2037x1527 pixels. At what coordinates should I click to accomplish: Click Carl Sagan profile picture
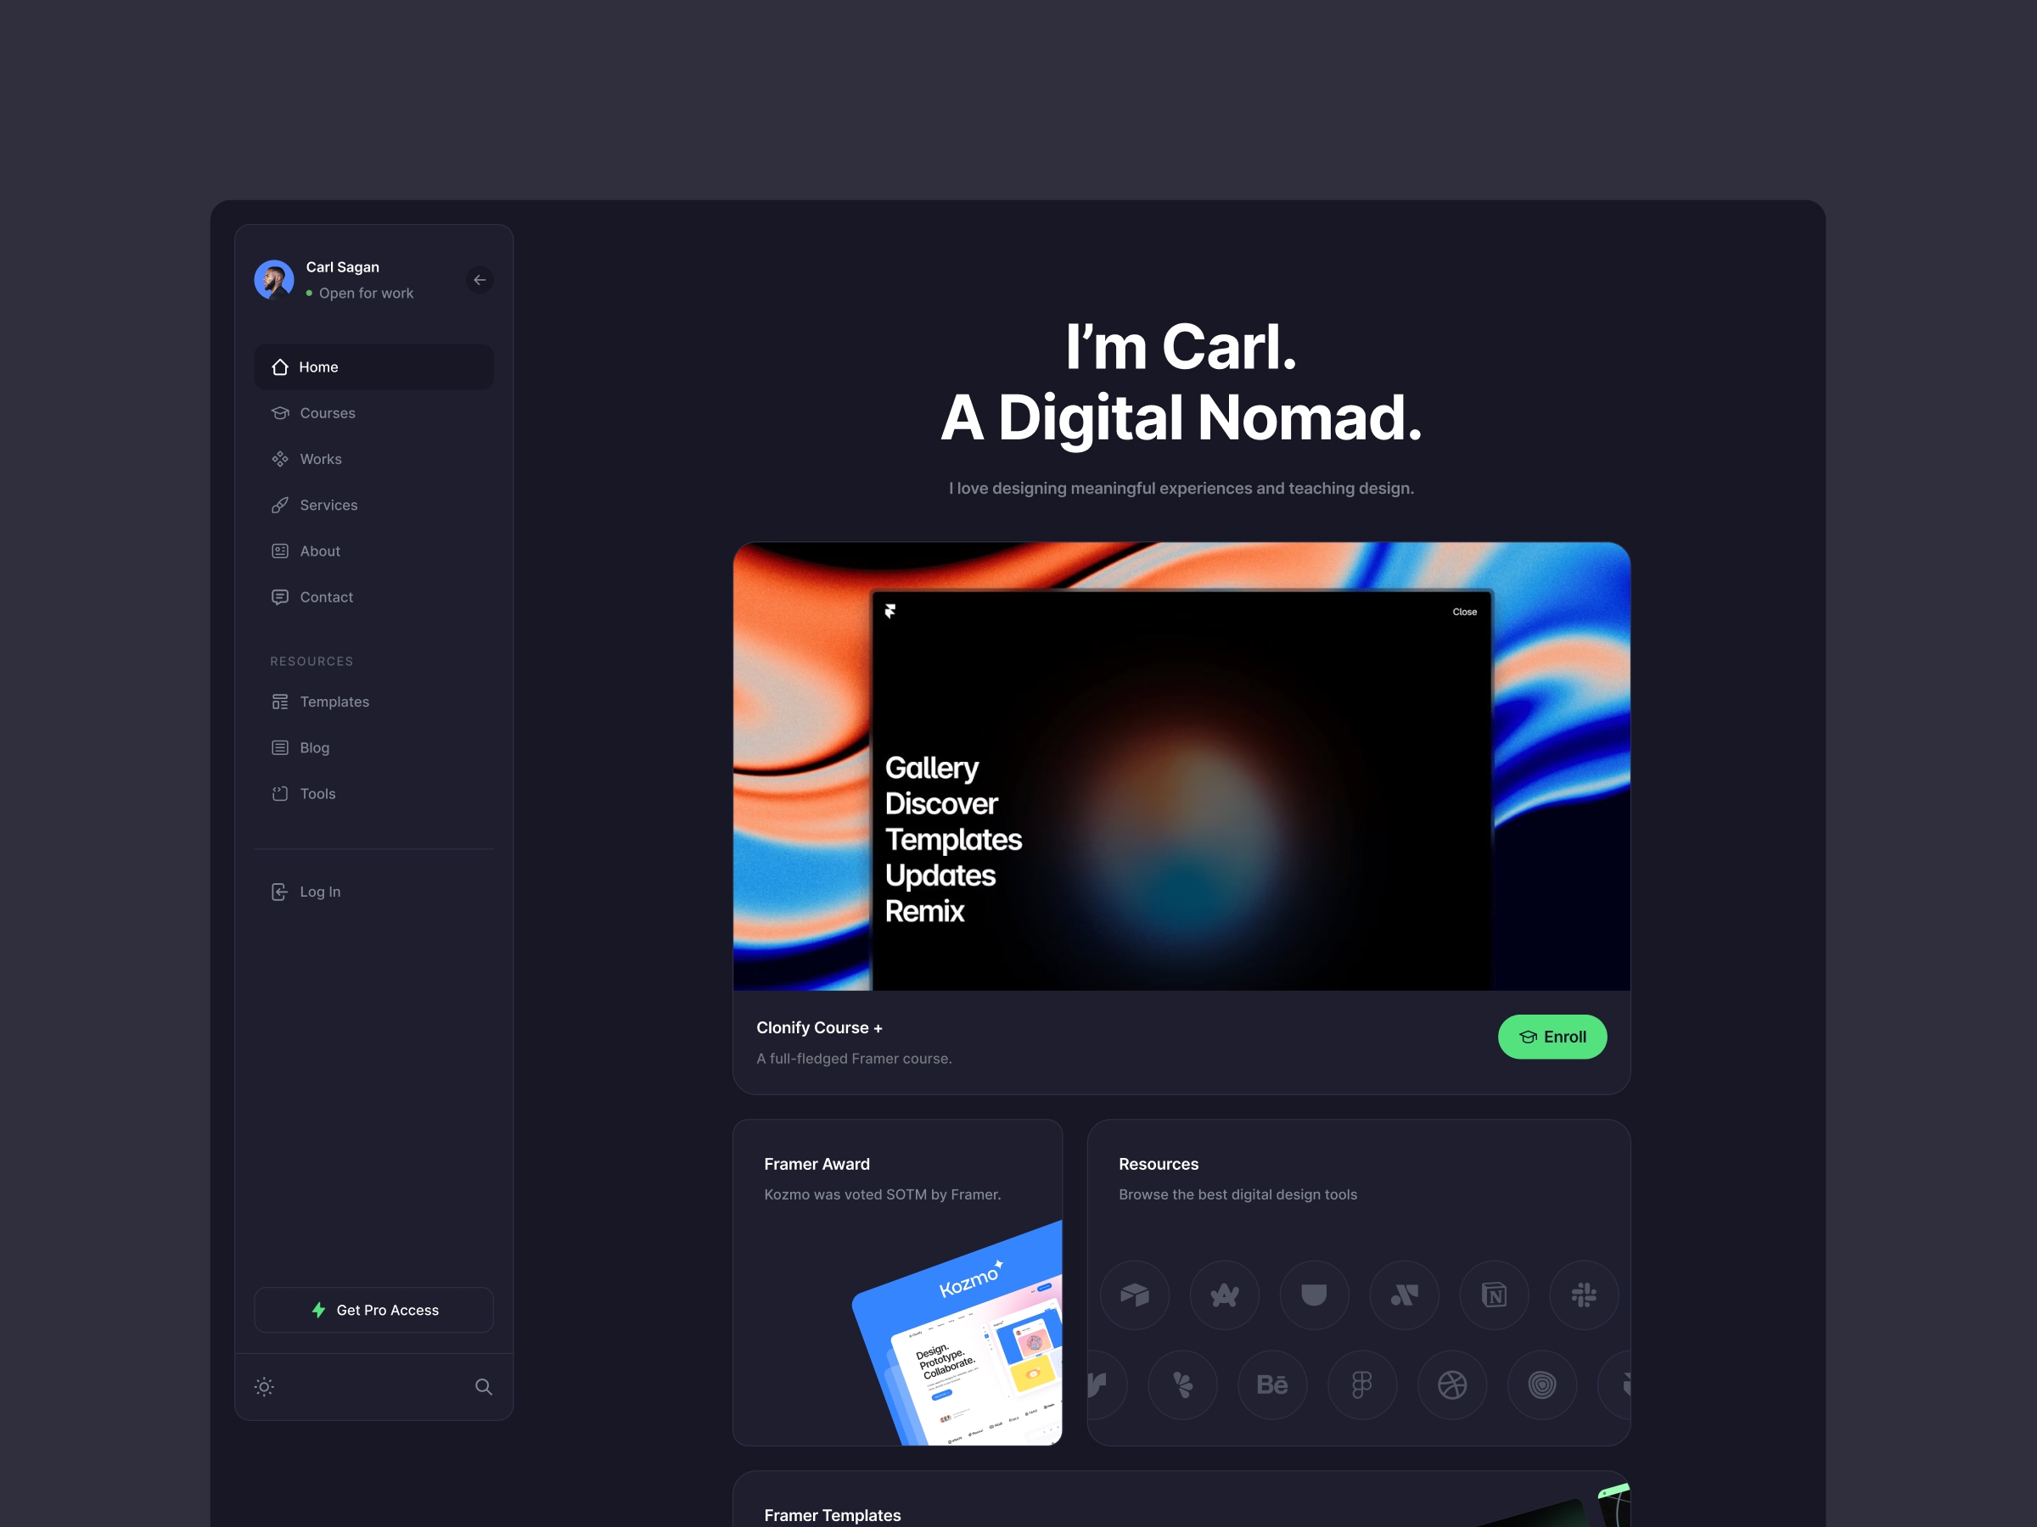(x=274, y=279)
